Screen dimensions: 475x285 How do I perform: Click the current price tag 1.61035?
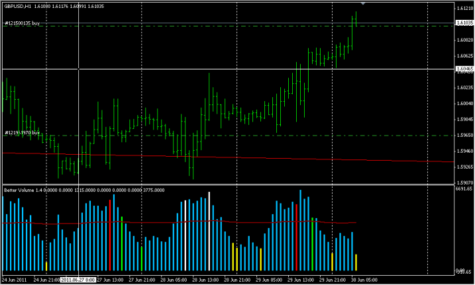pos(464,23)
